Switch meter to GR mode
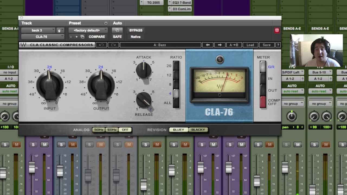Image resolution: width=347 pixels, height=195 pixels. tap(263, 67)
